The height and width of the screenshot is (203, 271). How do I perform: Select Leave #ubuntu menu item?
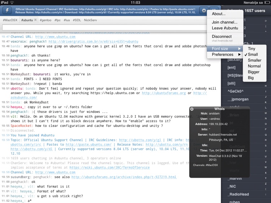point(225,28)
